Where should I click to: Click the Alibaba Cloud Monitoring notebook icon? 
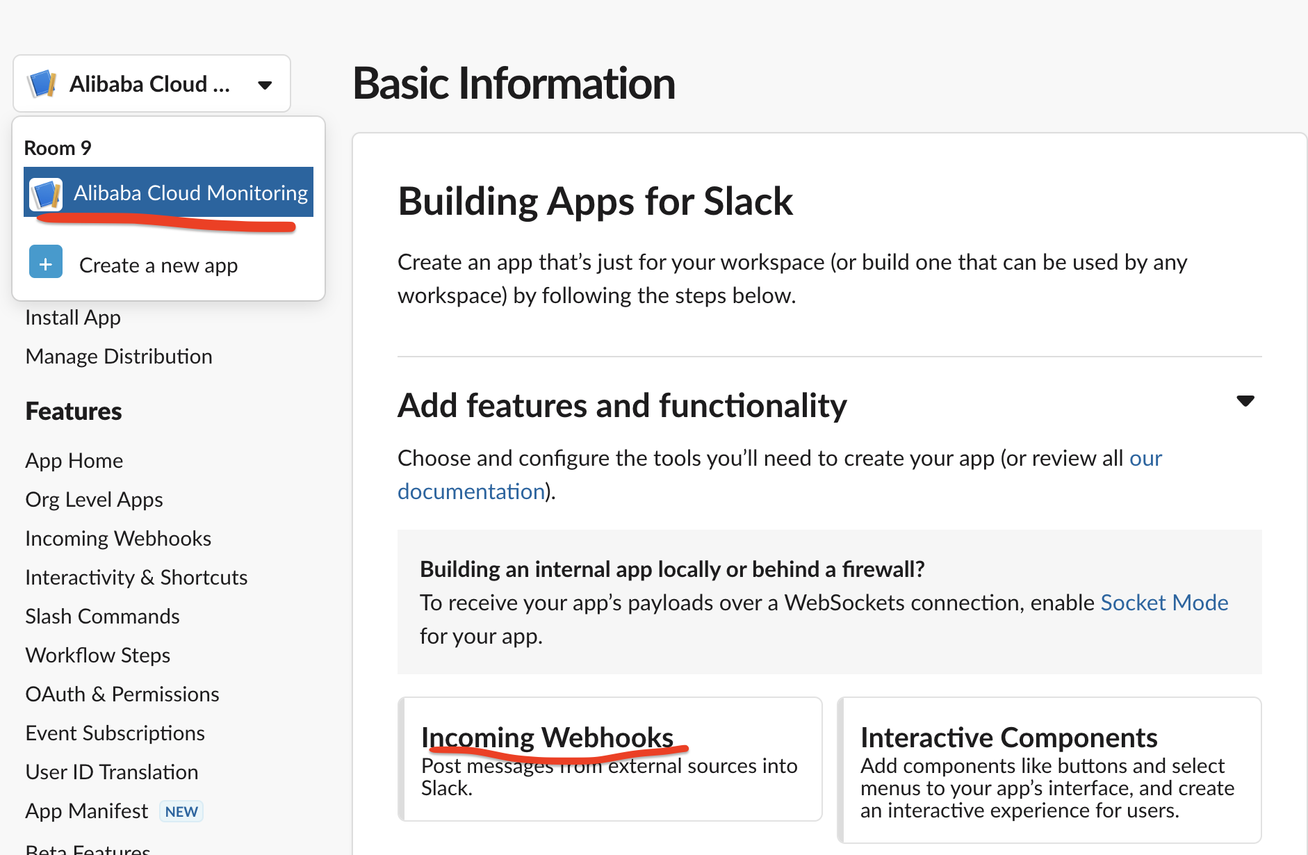46,194
